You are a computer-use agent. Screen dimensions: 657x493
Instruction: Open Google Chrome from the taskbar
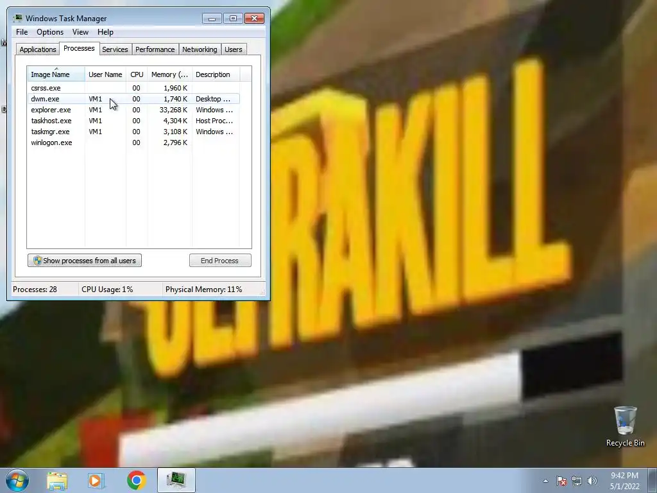136,480
